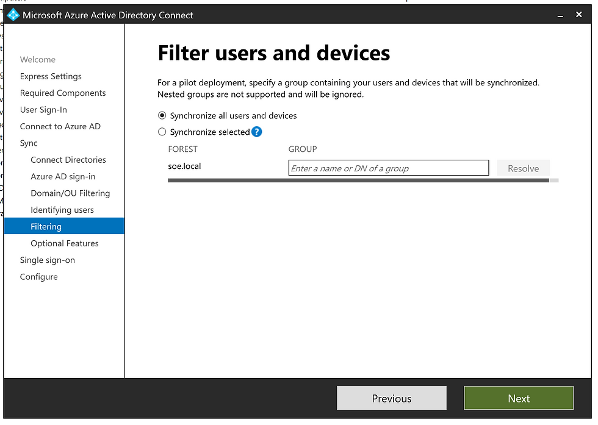Open Connect Directories sub-step
The image size is (598, 425).
pos(68,160)
